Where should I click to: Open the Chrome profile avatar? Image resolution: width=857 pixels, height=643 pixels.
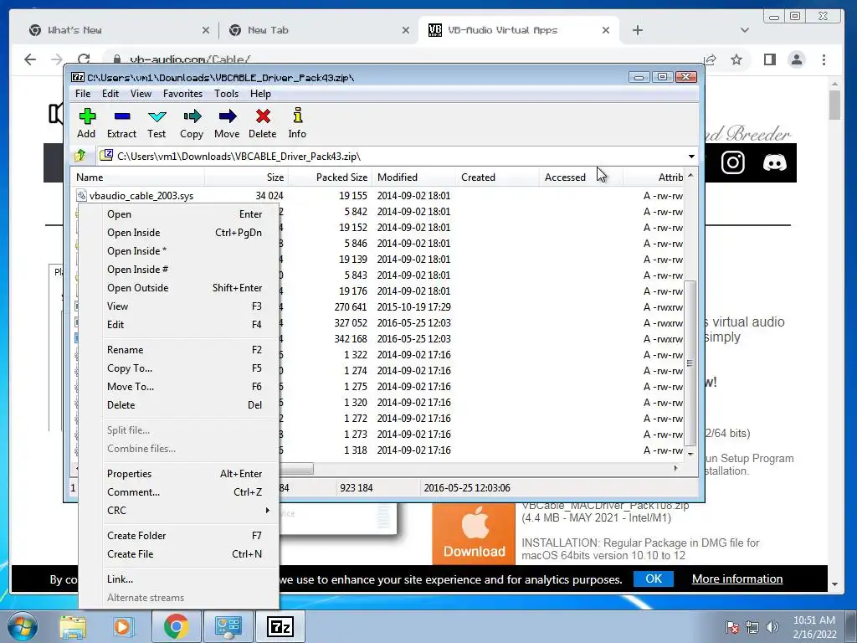(x=797, y=59)
